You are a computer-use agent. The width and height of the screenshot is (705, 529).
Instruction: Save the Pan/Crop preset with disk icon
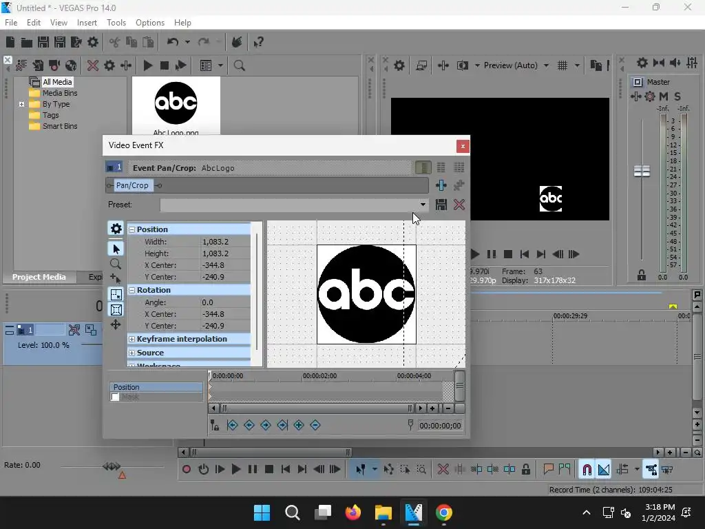[x=441, y=205]
